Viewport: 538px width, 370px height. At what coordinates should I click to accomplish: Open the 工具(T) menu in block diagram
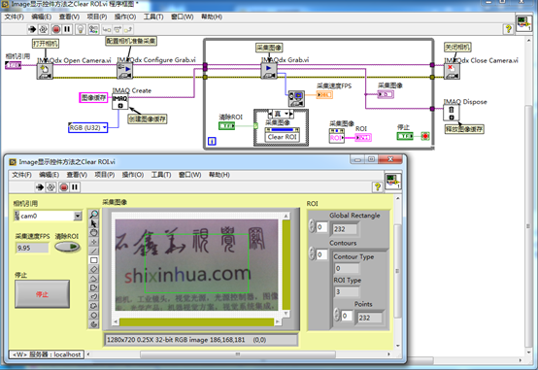pyautogui.click(x=153, y=17)
